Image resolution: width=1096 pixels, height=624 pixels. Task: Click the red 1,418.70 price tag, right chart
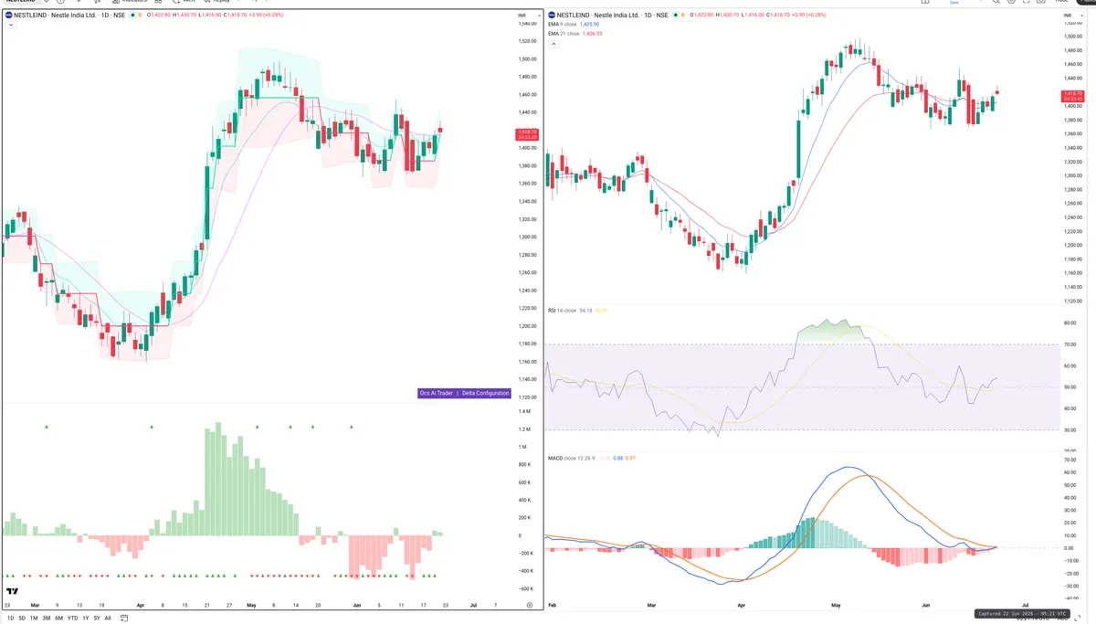pos(1072,95)
